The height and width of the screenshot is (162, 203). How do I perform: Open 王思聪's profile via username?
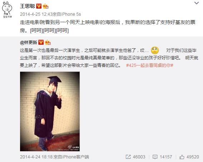(x=28, y=6)
